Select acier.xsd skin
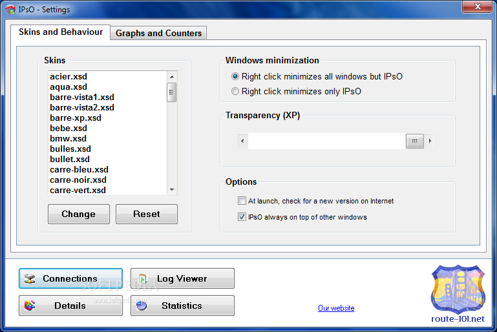497x332 pixels. (107, 76)
